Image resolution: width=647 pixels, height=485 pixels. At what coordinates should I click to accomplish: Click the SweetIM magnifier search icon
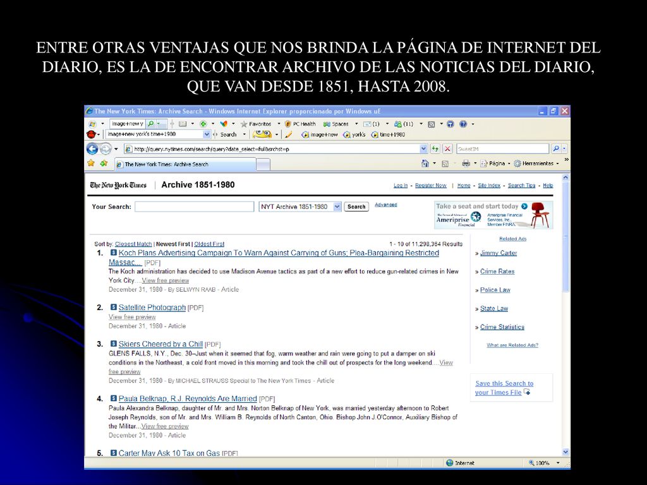coord(556,149)
